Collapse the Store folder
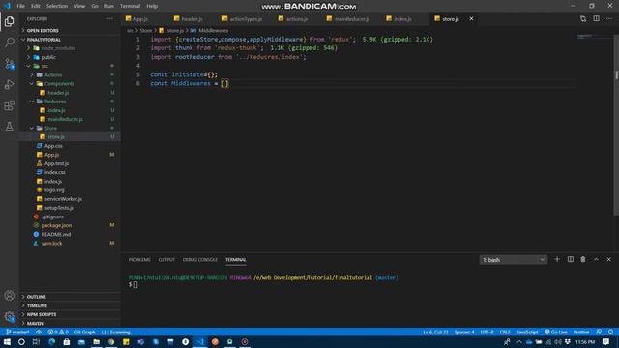Screen dimensions: 619x348 (71, 128)
